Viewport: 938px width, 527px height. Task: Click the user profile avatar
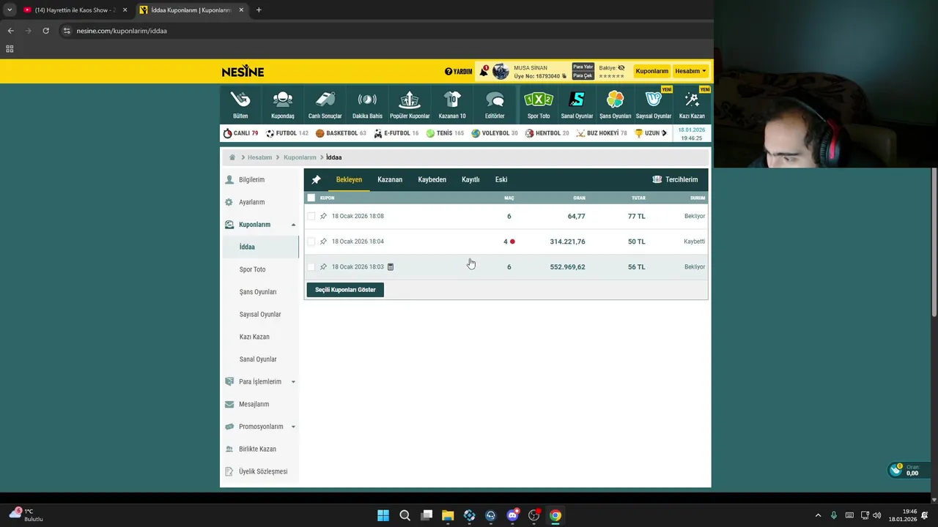[x=501, y=71]
